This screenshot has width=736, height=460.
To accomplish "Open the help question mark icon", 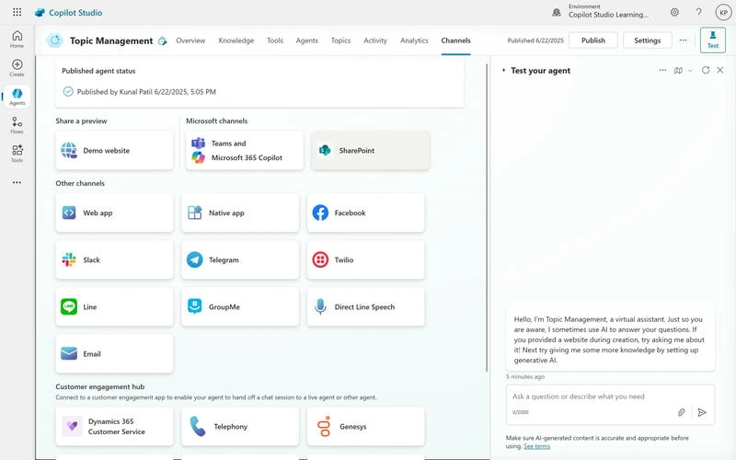I will tap(699, 12).
